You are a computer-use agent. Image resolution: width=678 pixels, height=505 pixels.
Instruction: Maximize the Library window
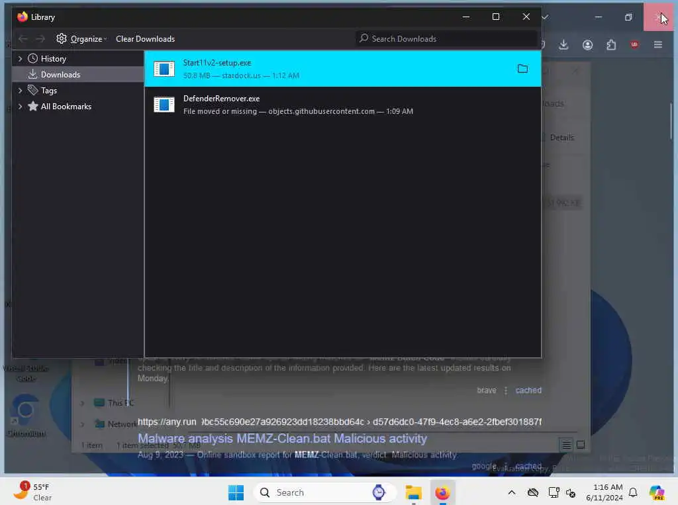click(496, 17)
